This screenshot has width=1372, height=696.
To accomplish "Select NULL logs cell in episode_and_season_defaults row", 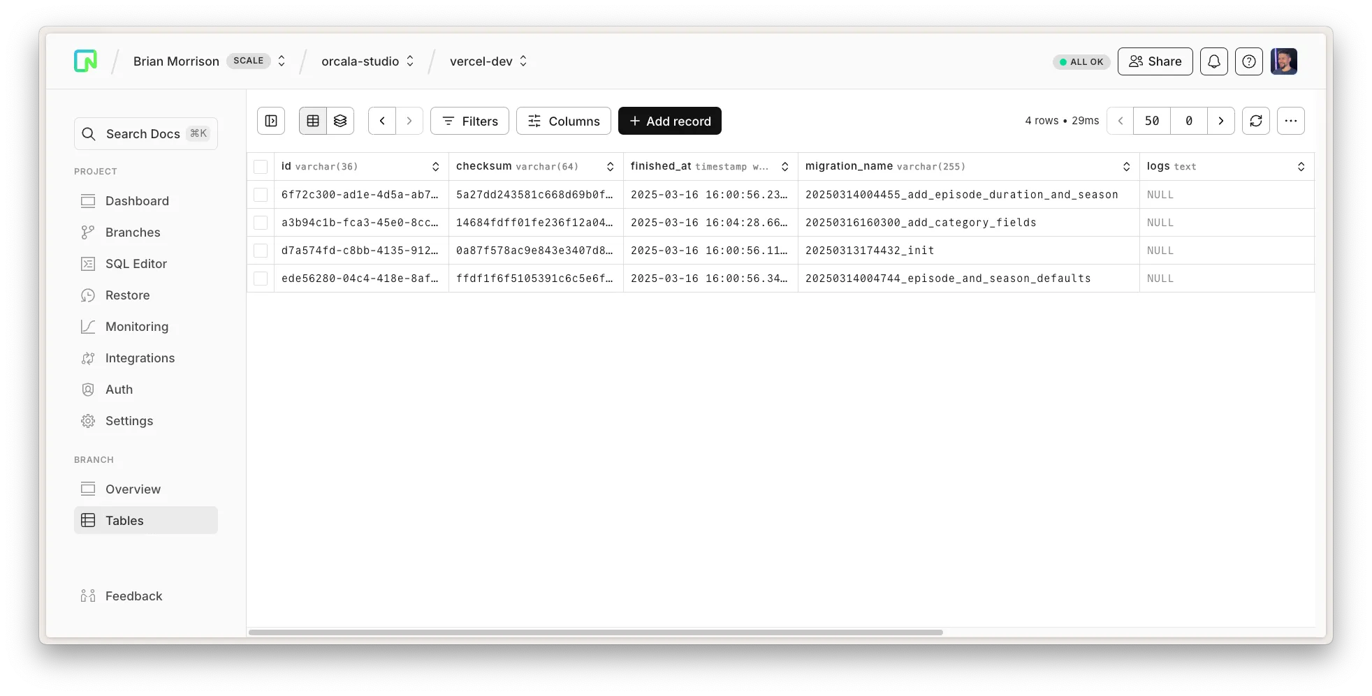I will pos(1227,279).
